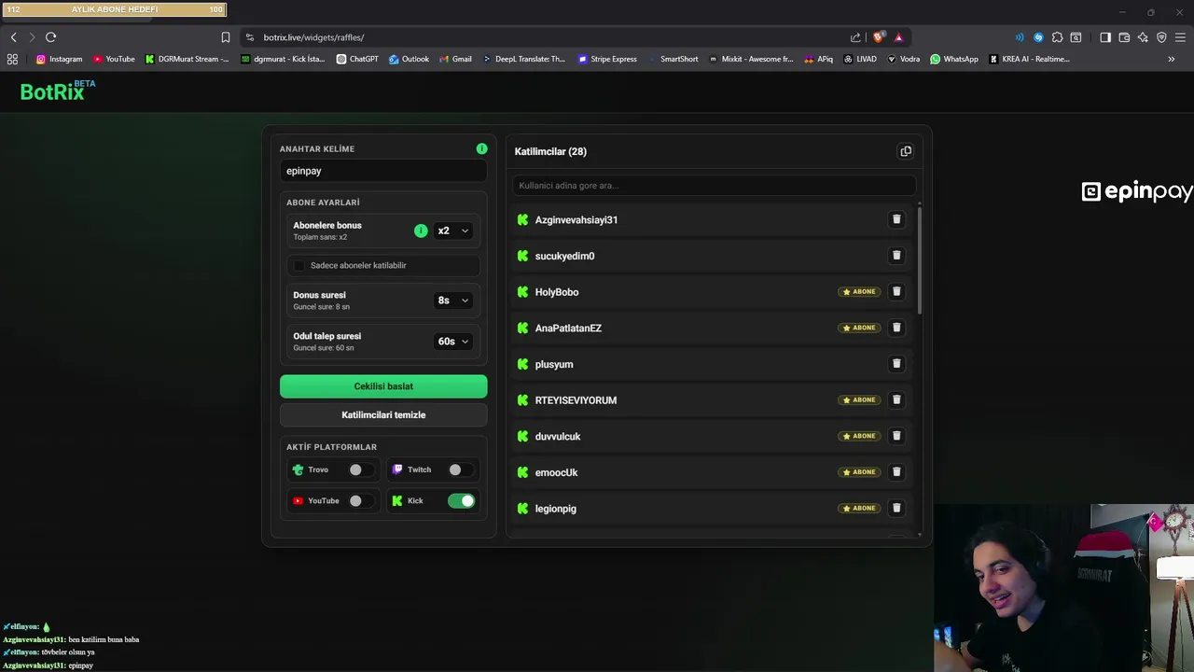Remove emoocUk using trash icon
The height and width of the screenshot is (672, 1194).
[x=896, y=472]
